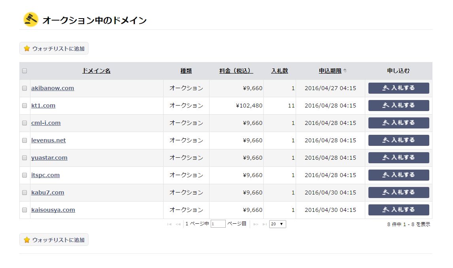The width and height of the screenshot is (453, 268).
Task: Click 入札する for kabu7.com
Action: click(x=399, y=193)
